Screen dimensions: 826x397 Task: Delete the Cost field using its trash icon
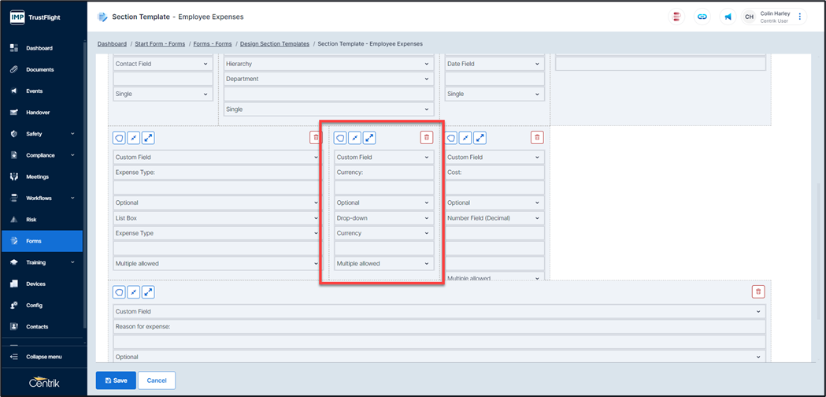537,138
